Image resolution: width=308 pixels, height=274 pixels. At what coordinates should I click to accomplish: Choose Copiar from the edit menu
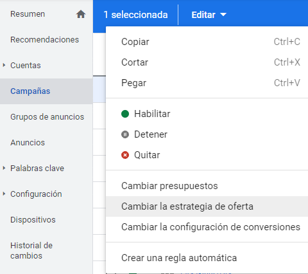207,42
